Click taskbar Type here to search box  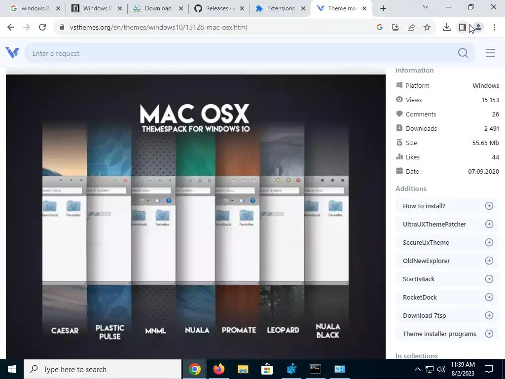click(103, 369)
